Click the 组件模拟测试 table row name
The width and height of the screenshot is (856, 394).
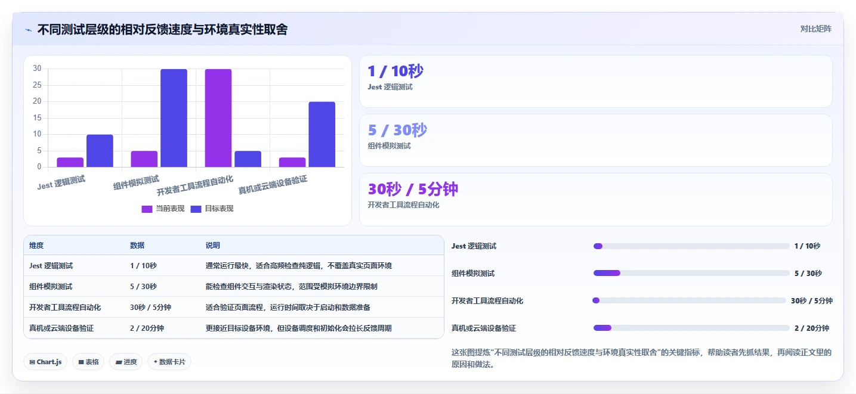[x=51, y=287]
